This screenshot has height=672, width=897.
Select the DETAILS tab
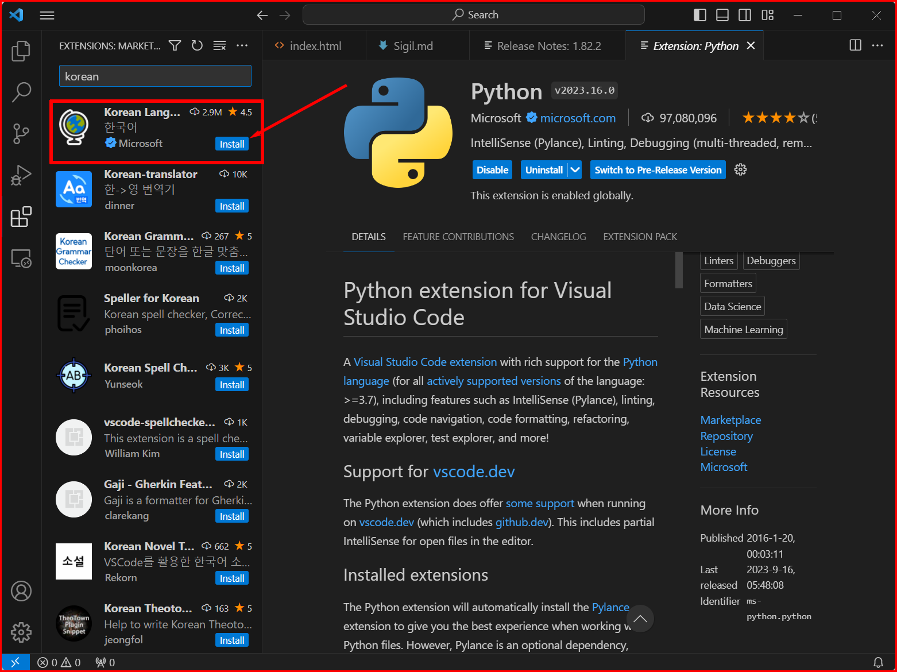(369, 237)
